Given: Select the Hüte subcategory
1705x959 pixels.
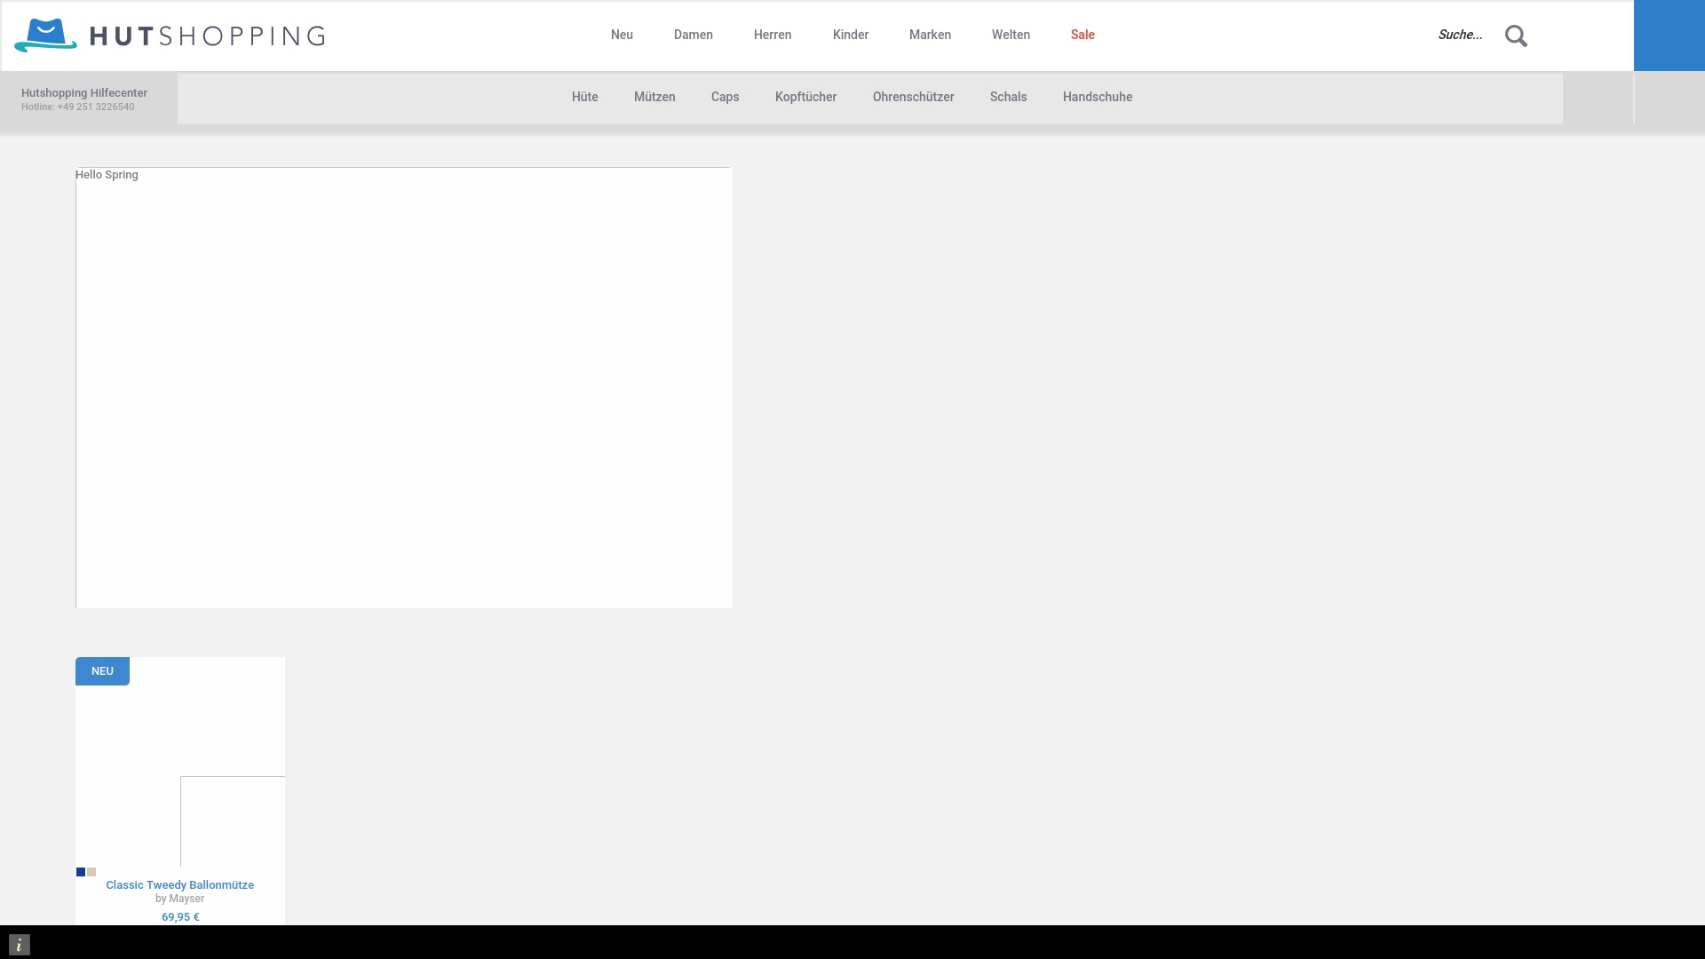Looking at the screenshot, I should coord(584,97).
